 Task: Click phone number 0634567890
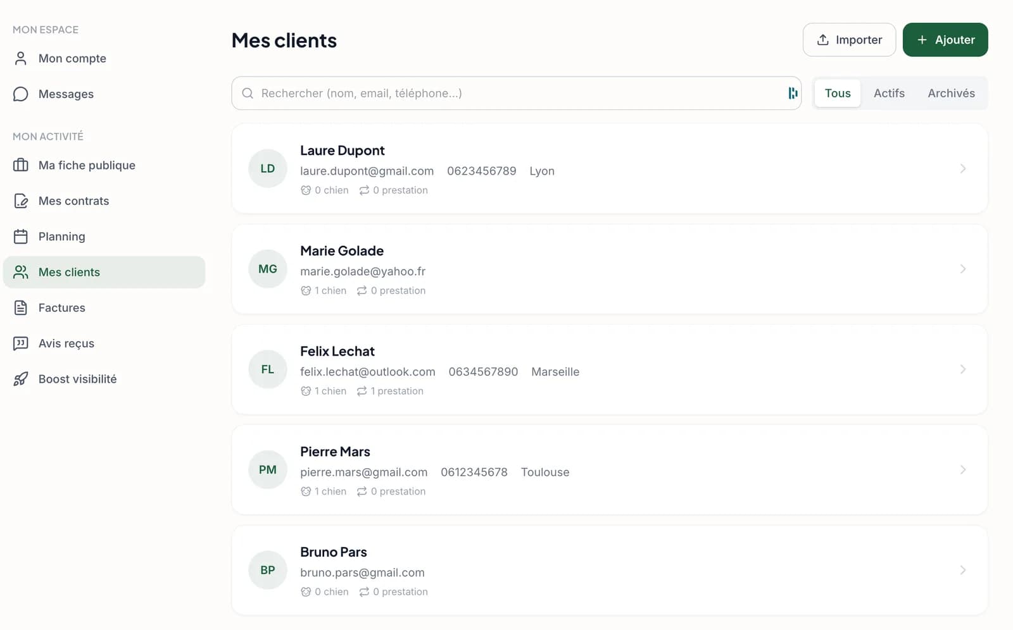(484, 372)
